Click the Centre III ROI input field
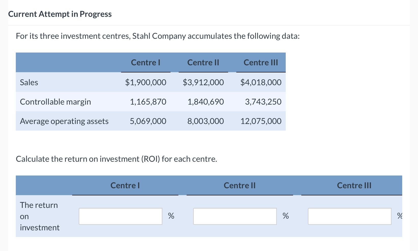This screenshot has height=251, width=418. click(x=349, y=216)
